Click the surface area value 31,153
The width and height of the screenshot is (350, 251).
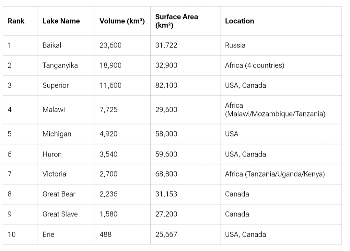[166, 194]
